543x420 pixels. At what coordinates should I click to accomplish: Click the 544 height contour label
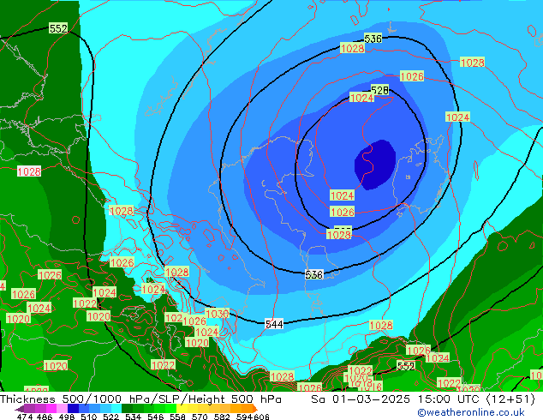coord(274,324)
